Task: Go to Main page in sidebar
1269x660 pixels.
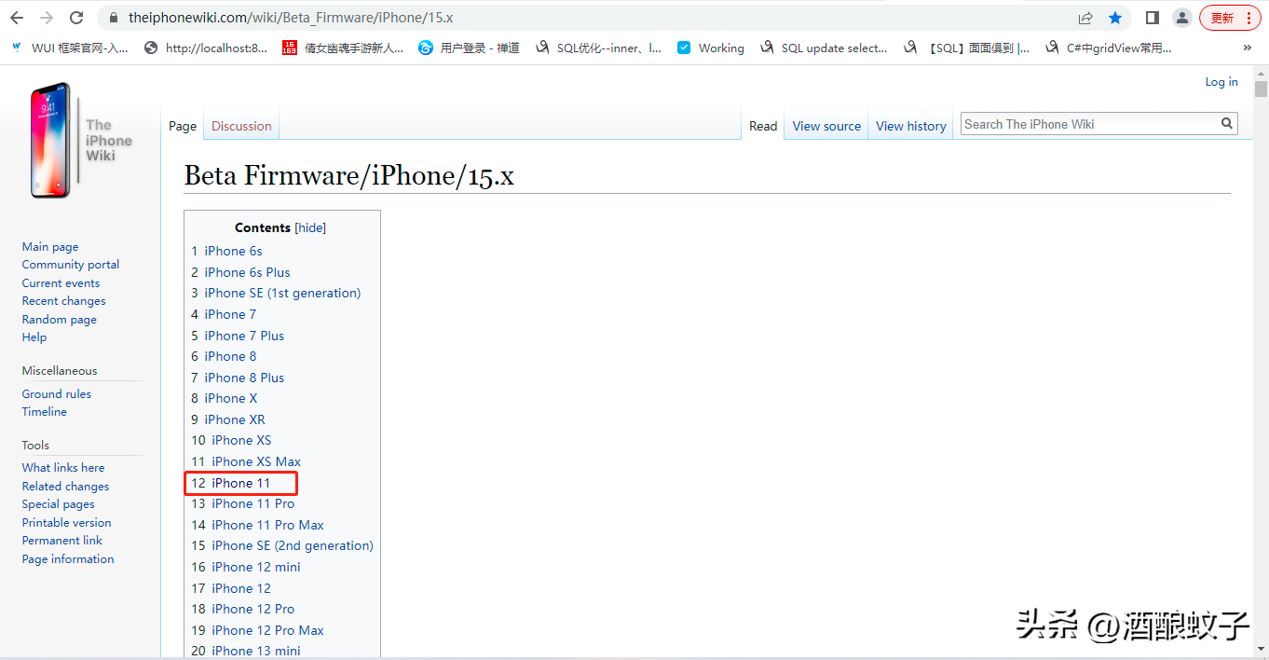Action: [x=50, y=247]
